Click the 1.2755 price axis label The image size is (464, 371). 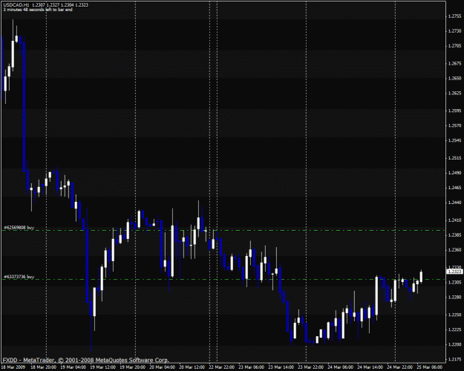454,16
